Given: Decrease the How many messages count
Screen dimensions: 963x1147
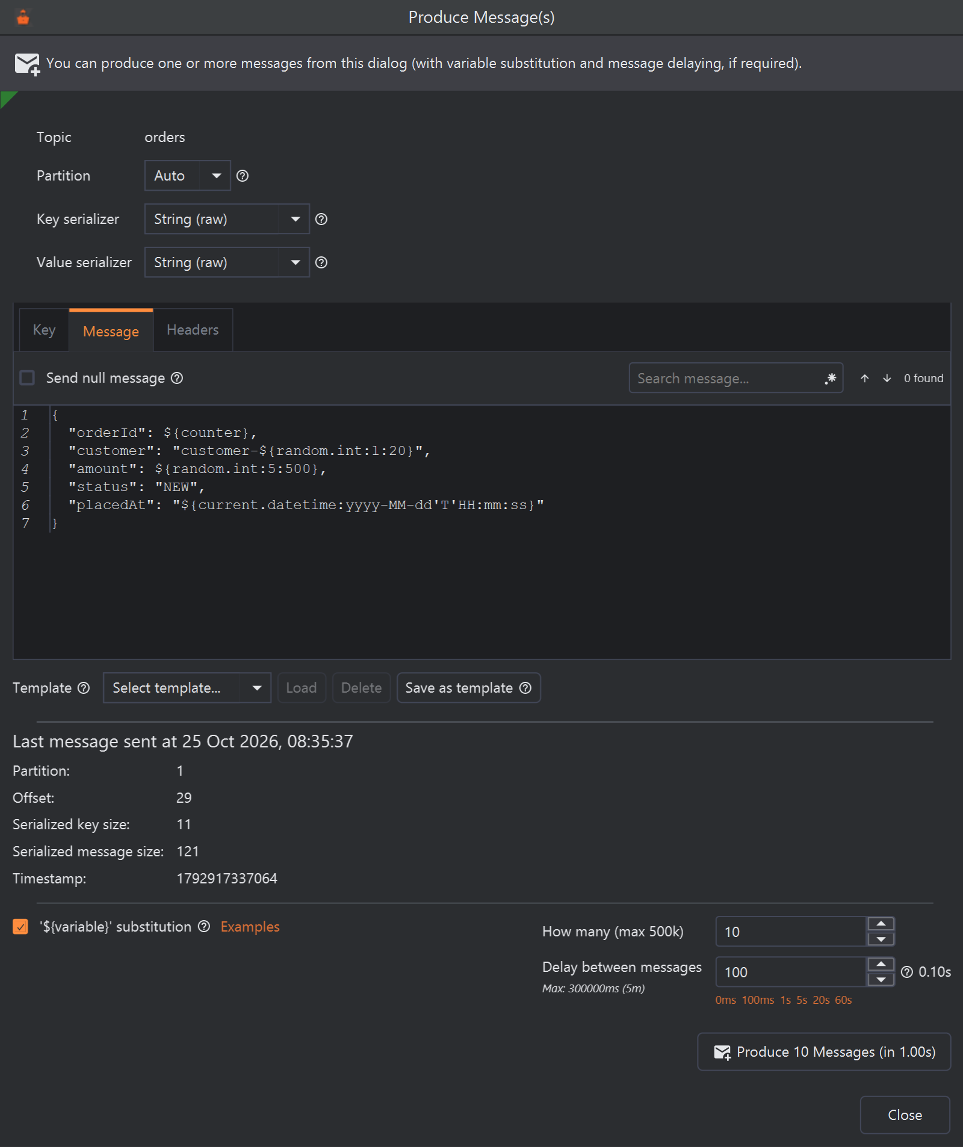Looking at the screenshot, I should click(x=881, y=939).
